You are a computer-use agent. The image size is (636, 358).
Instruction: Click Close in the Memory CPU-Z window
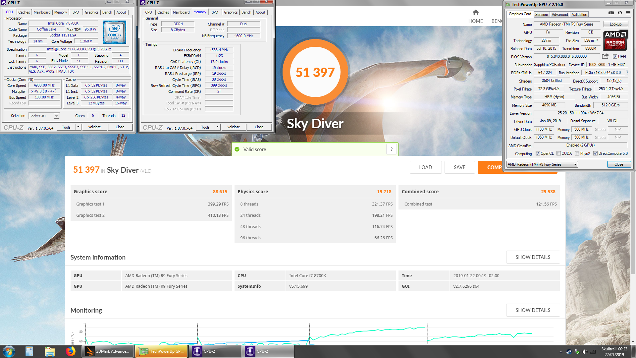pyautogui.click(x=259, y=127)
